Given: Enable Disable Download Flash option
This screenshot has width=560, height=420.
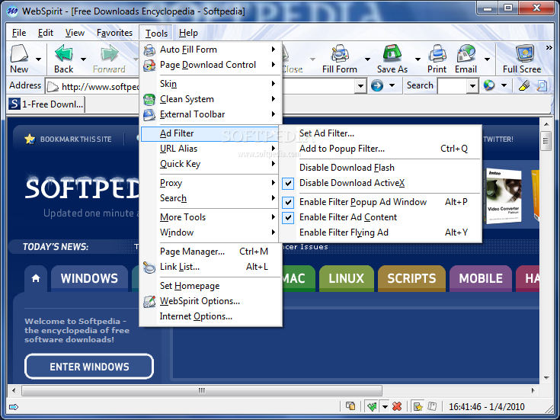Looking at the screenshot, I should pos(381,168).
